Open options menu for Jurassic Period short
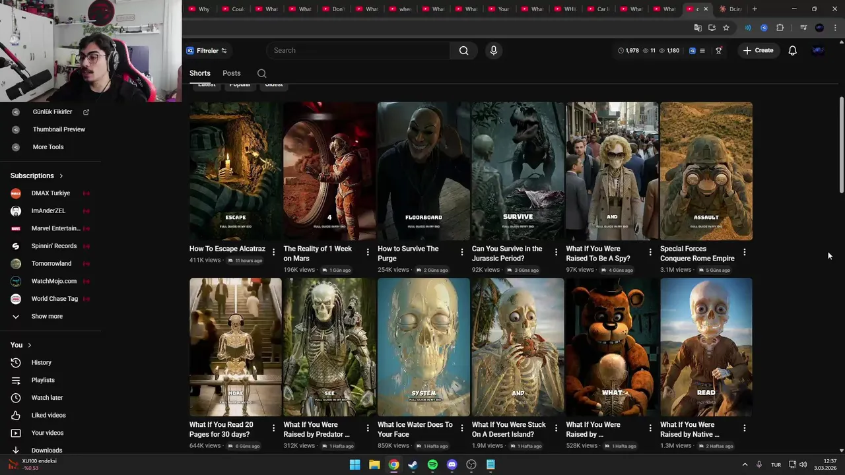Screen dimensions: 845x475 point(556,253)
